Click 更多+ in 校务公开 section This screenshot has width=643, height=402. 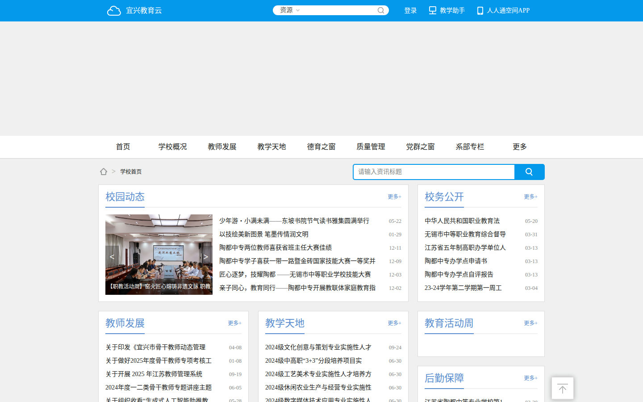(530, 197)
